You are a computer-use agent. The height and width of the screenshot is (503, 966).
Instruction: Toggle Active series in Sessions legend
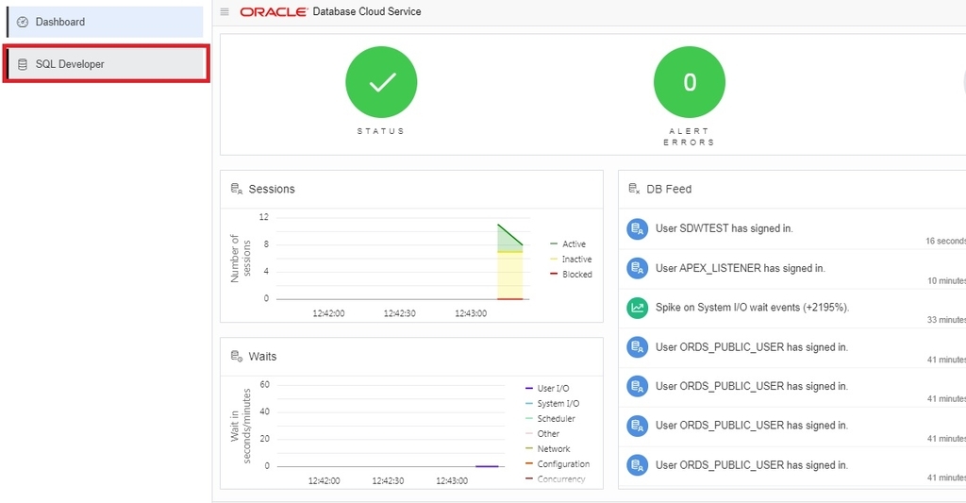point(567,244)
